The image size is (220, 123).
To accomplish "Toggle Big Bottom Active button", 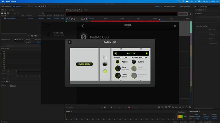I will click(118, 61).
